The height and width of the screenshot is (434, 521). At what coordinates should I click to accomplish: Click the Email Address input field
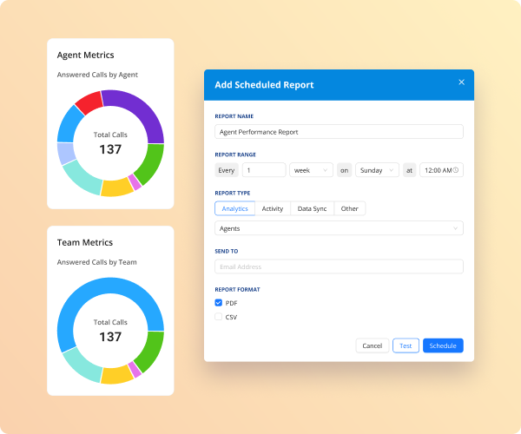[339, 266]
